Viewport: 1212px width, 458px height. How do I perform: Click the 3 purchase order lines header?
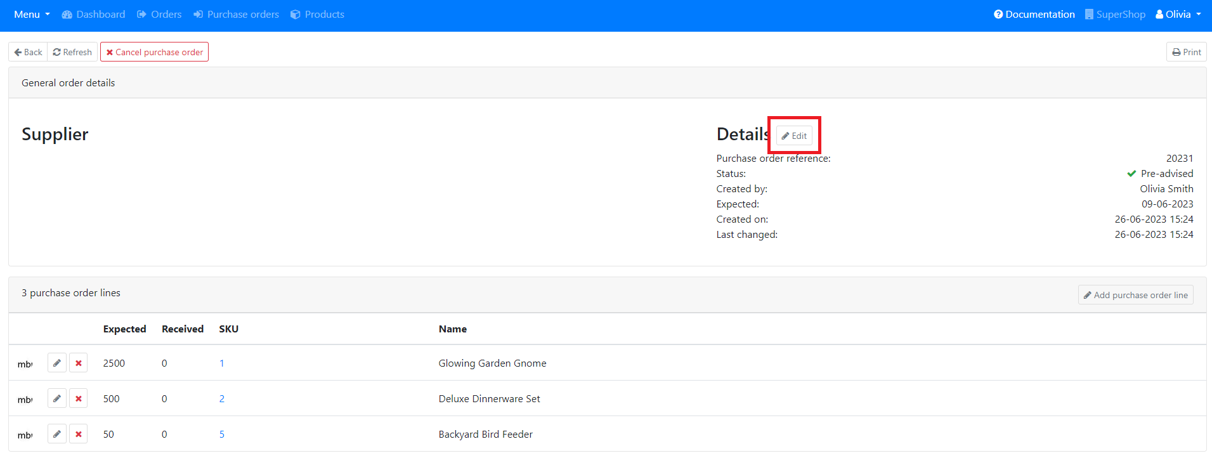pyautogui.click(x=71, y=293)
